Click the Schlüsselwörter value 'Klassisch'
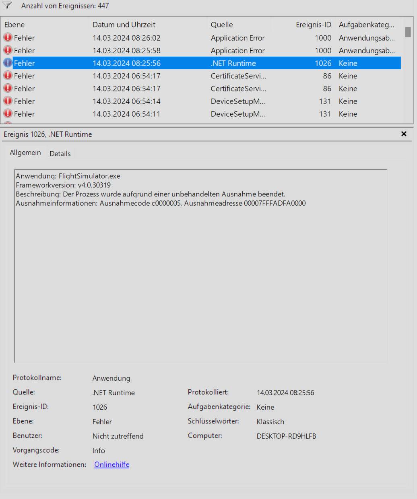 tap(270, 422)
